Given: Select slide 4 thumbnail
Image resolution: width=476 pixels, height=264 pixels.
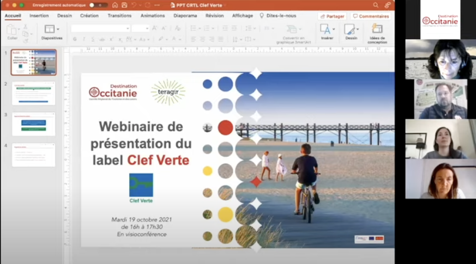Looking at the screenshot, I should (x=34, y=155).
